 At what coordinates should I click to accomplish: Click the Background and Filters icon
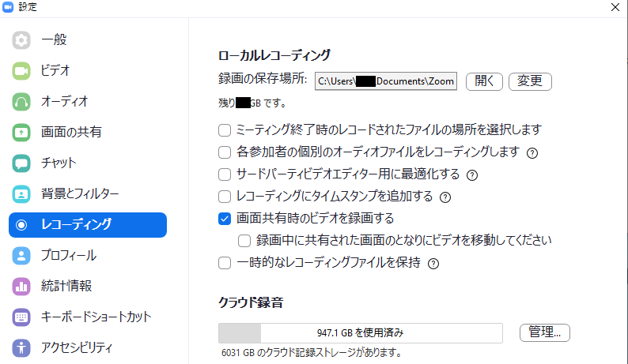[x=21, y=193]
